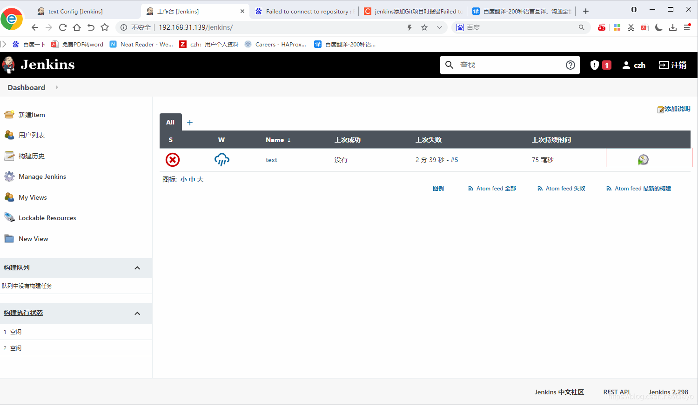698x405 pixels.
Task: Open 用户列表 from the sidebar
Action: (32, 135)
